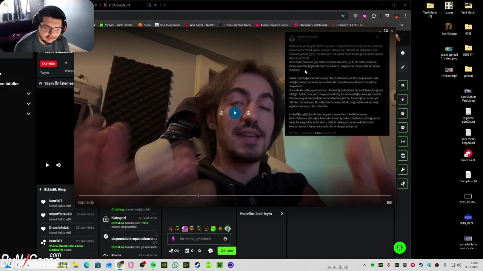The height and width of the screenshot is (271, 483).
Task: Open the Suno bookmark
Action: (145, 25)
